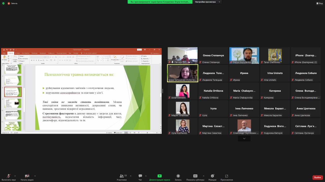This screenshot has width=325, height=182.
Task: Show more participants with the down chevron
Action: tap(244, 139)
